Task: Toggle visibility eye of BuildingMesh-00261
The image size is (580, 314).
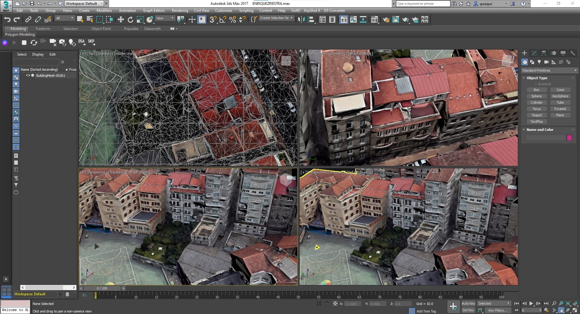Action: pyautogui.click(x=28, y=76)
